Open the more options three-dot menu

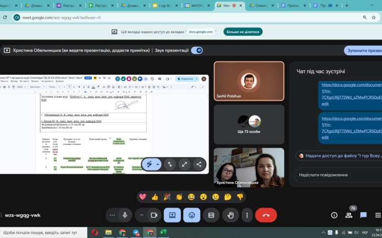[x=247, y=215]
